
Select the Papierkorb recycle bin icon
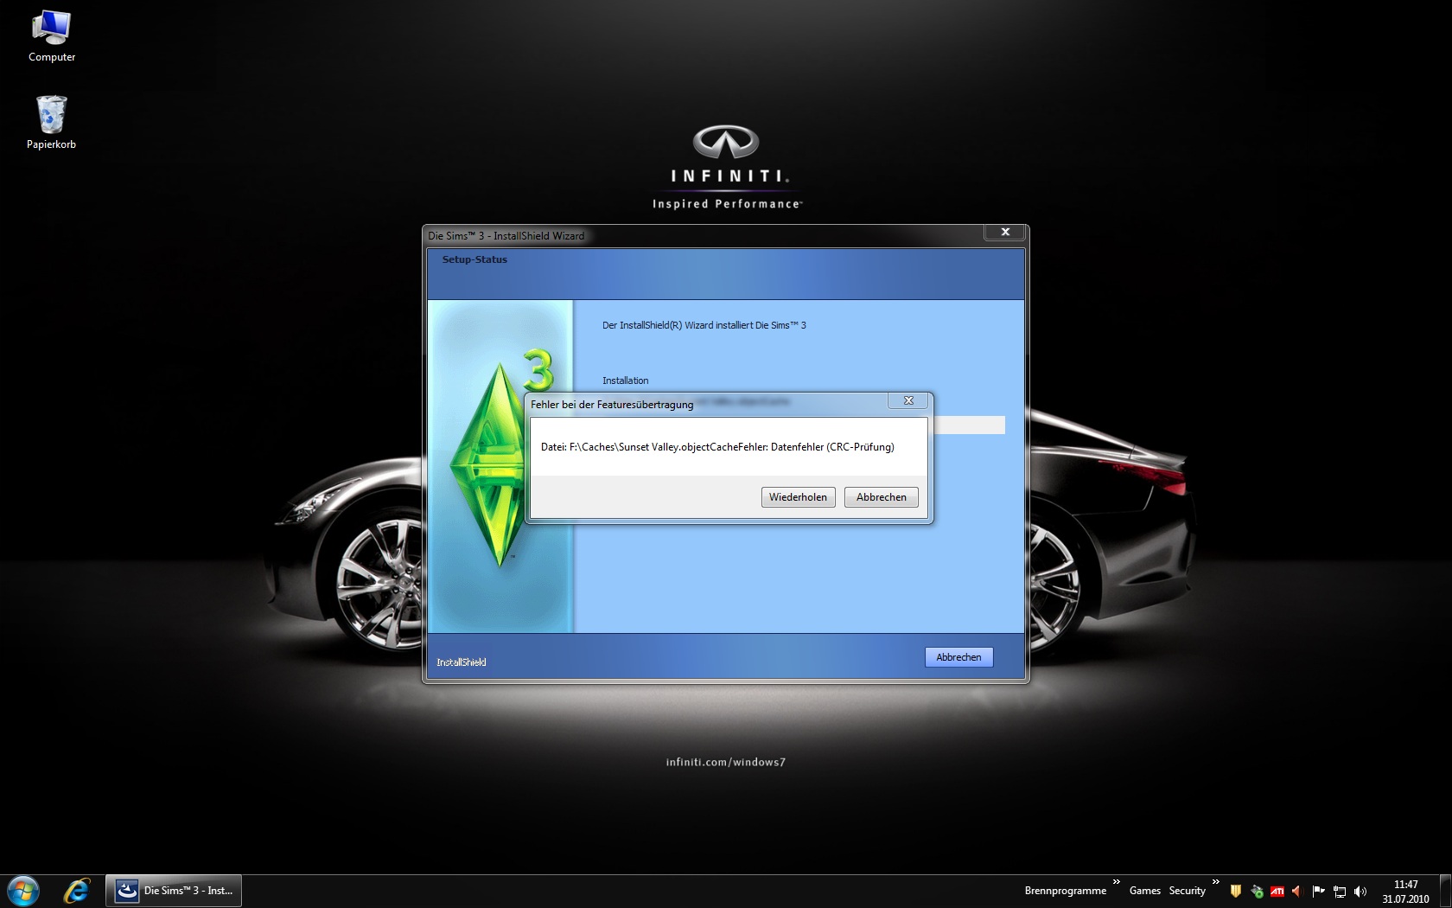click(x=51, y=123)
